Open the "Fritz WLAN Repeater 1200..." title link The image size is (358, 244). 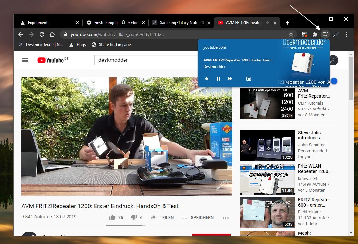(x=315, y=169)
